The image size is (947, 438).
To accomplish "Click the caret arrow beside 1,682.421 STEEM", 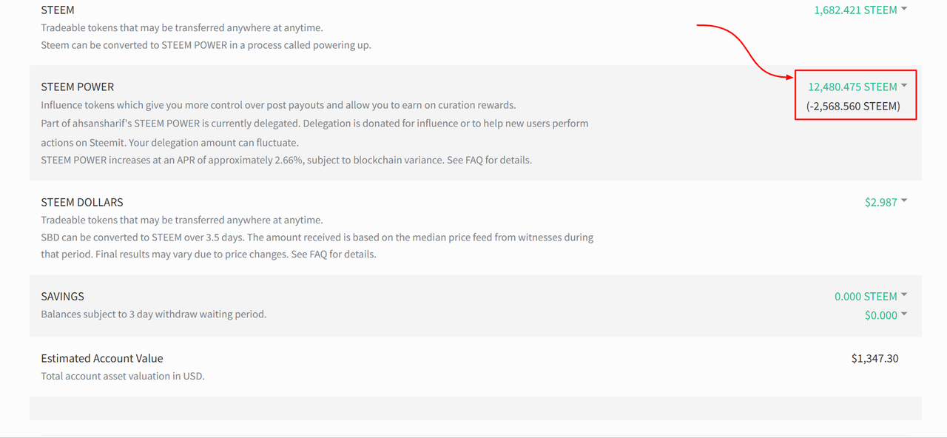I will [x=904, y=9].
